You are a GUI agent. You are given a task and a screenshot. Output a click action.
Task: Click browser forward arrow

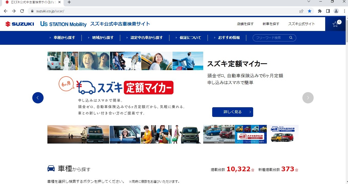click(14, 11)
